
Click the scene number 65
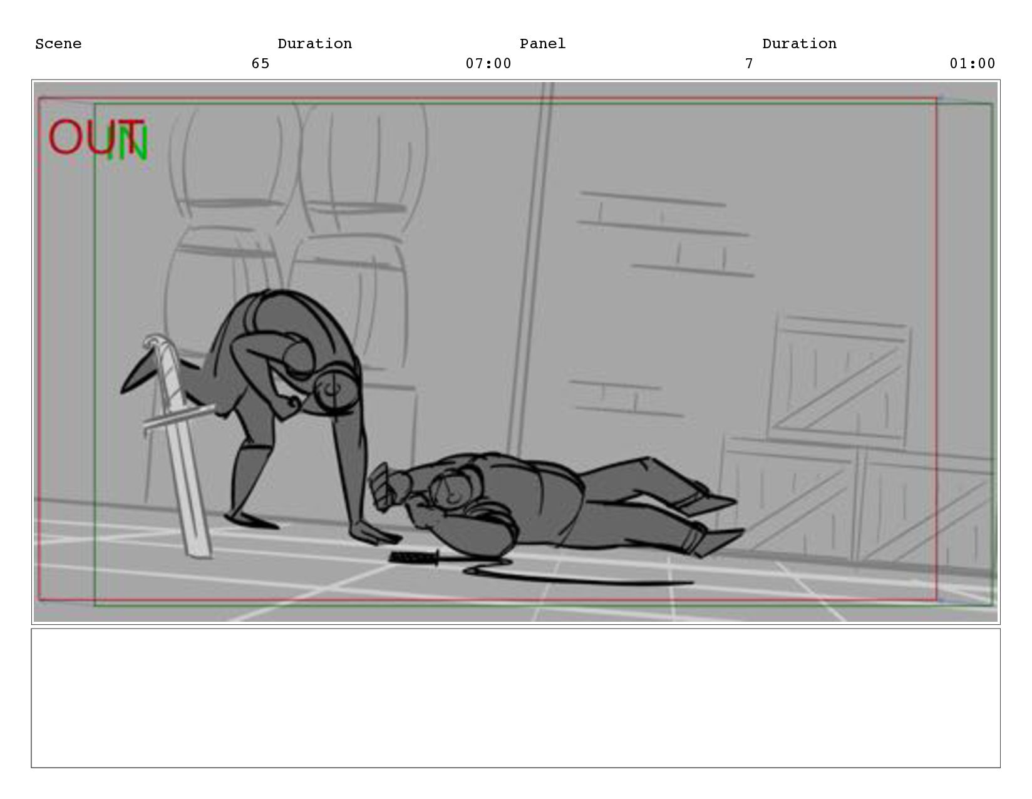tap(261, 63)
